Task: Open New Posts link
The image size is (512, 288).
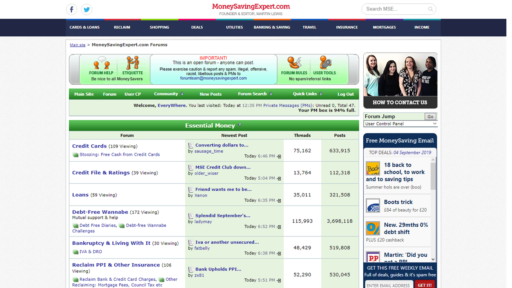Action: (210, 94)
